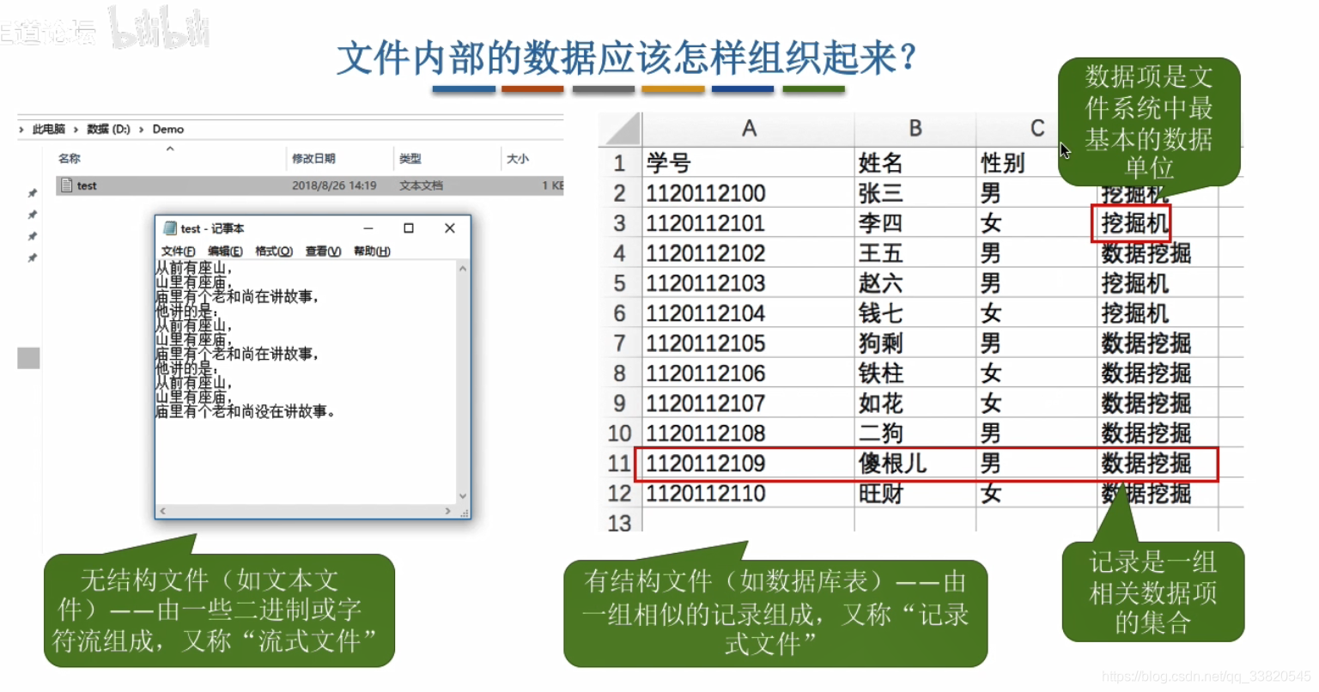This screenshot has height=692, width=1319.
Task: Expand the chevron between 数据 (D:) and Demo
Action: (x=141, y=130)
